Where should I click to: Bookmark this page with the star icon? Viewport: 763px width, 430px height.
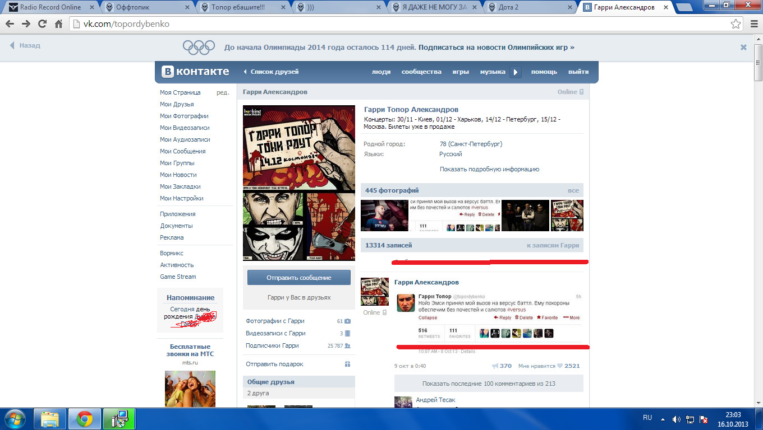click(736, 24)
